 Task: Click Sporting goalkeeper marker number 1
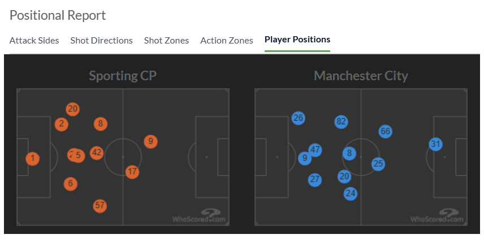click(33, 159)
